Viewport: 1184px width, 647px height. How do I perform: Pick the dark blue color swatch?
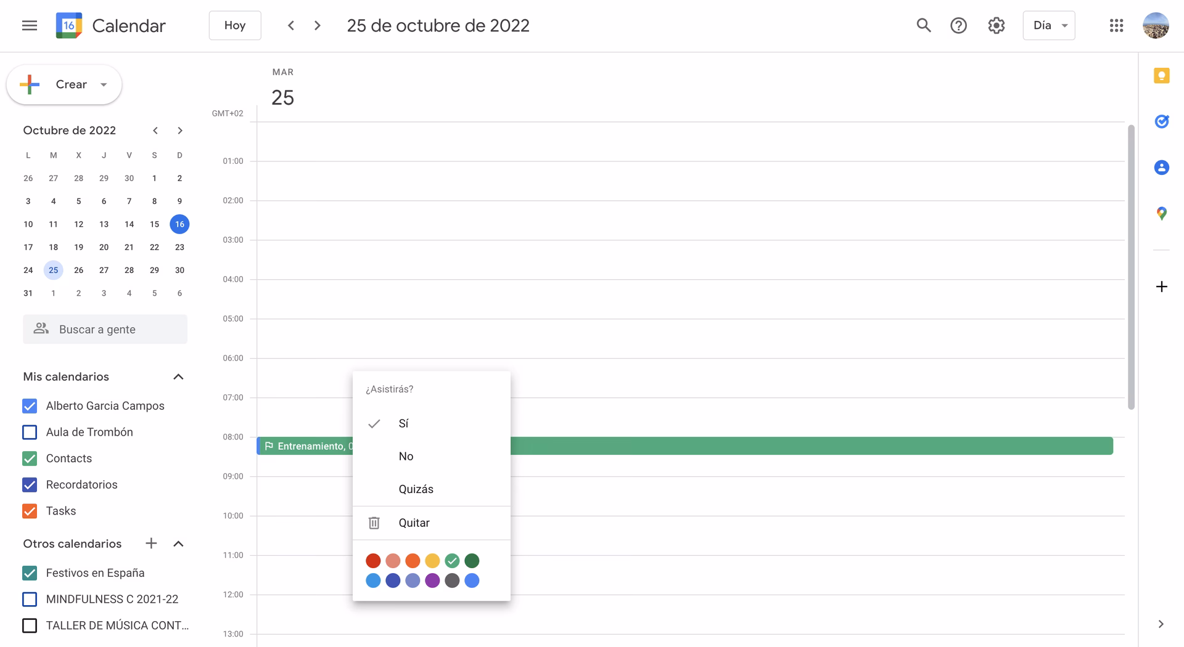click(x=393, y=580)
